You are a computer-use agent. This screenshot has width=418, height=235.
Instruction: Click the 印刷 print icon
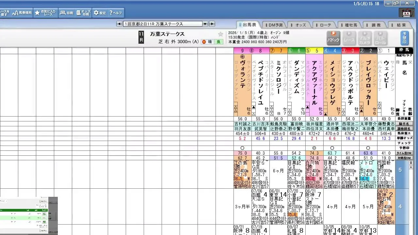coord(67,13)
